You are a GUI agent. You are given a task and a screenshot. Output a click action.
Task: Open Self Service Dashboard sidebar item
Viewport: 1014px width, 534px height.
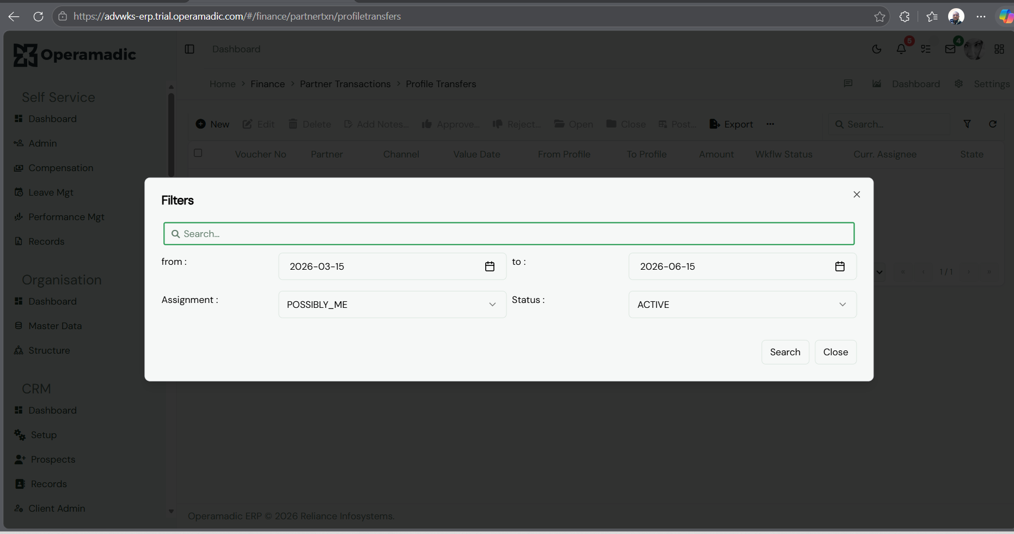(x=45, y=119)
